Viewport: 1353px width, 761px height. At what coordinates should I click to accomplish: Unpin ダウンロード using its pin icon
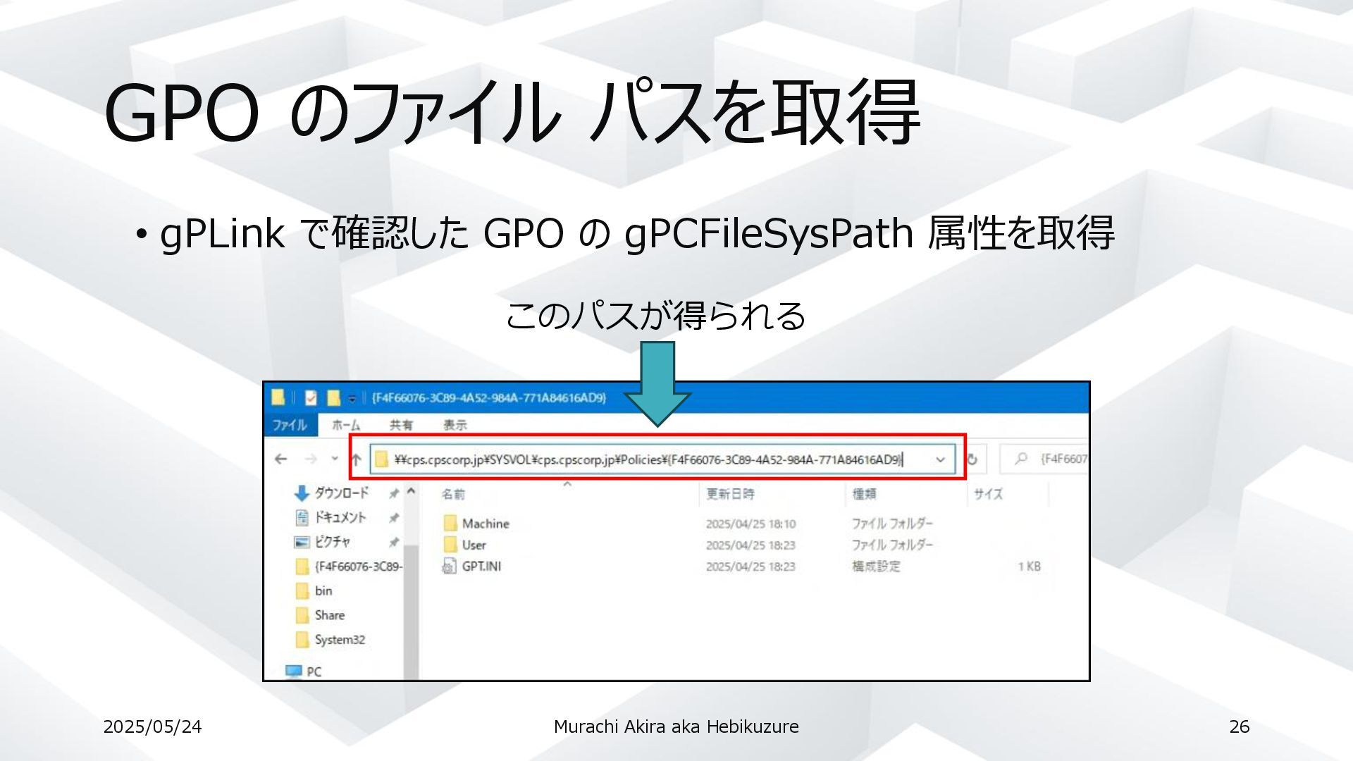394,493
